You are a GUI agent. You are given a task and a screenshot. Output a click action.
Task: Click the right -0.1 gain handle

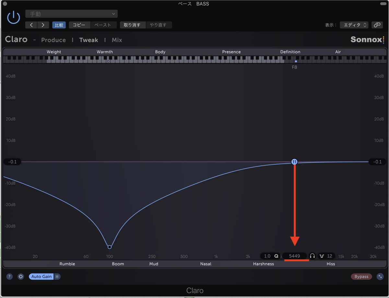(x=378, y=162)
